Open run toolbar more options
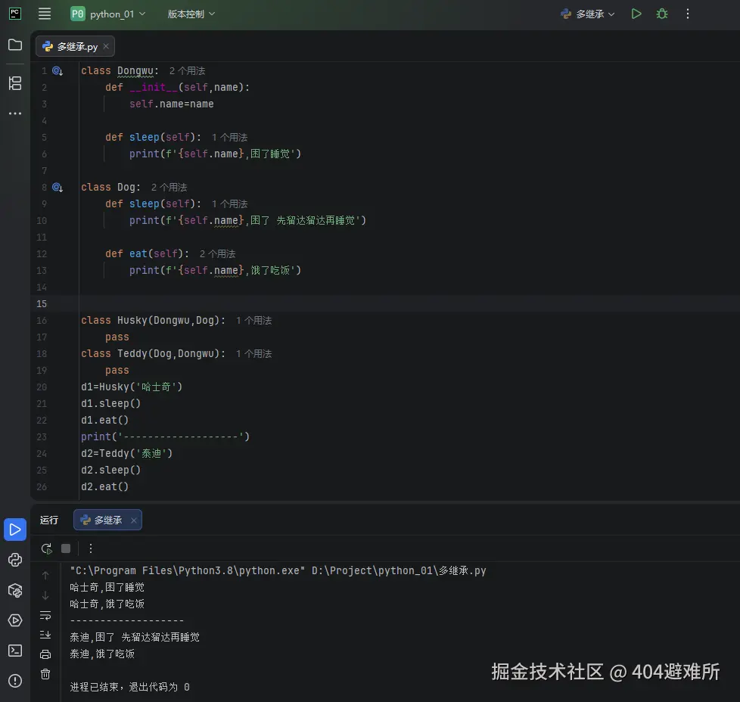Screen dimensions: 740x702 pyautogui.click(x=91, y=548)
